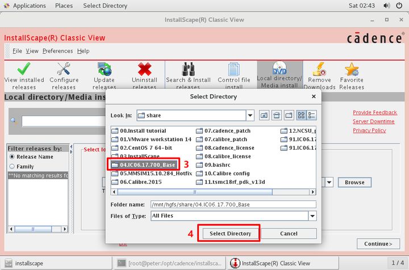Open Favorite Releases tool
The image size is (409, 270).
[x=352, y=76]
